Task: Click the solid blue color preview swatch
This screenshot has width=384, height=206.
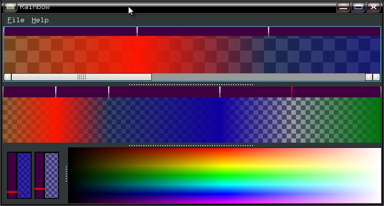Action: [24, 175]
